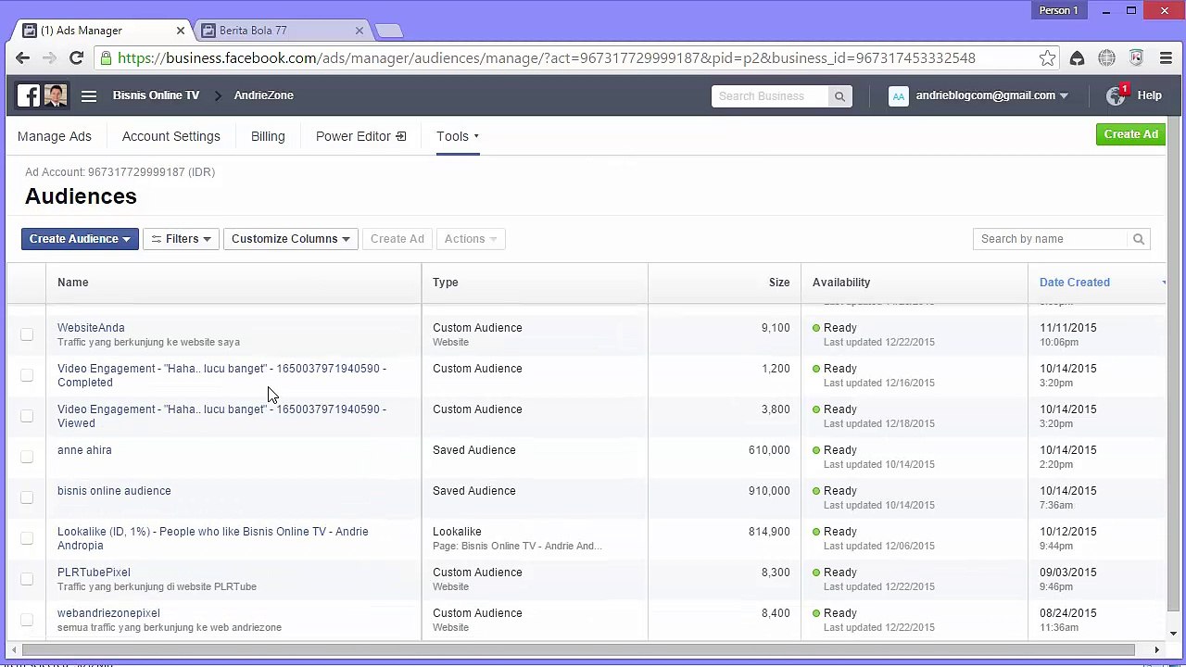Sort by the Name column header
This screenshot has height=667, width=1186.
click(x=73, y=283)
